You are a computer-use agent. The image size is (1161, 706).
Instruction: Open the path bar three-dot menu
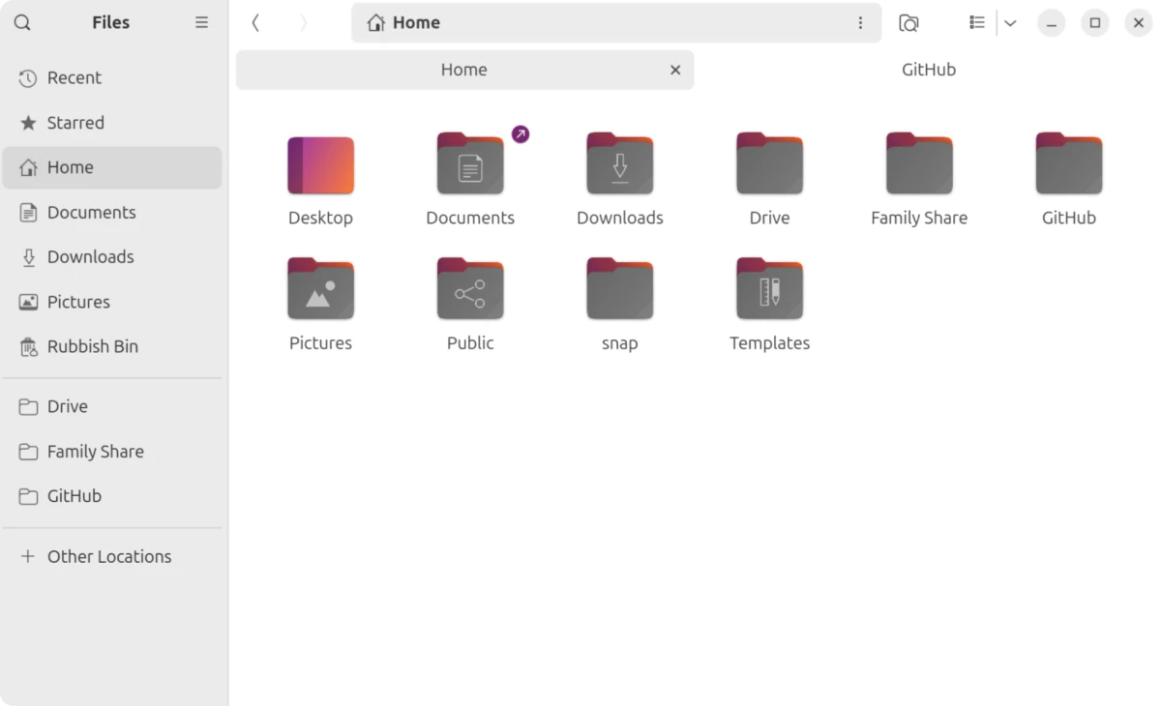pyautogui.click(x=860, y=23)
